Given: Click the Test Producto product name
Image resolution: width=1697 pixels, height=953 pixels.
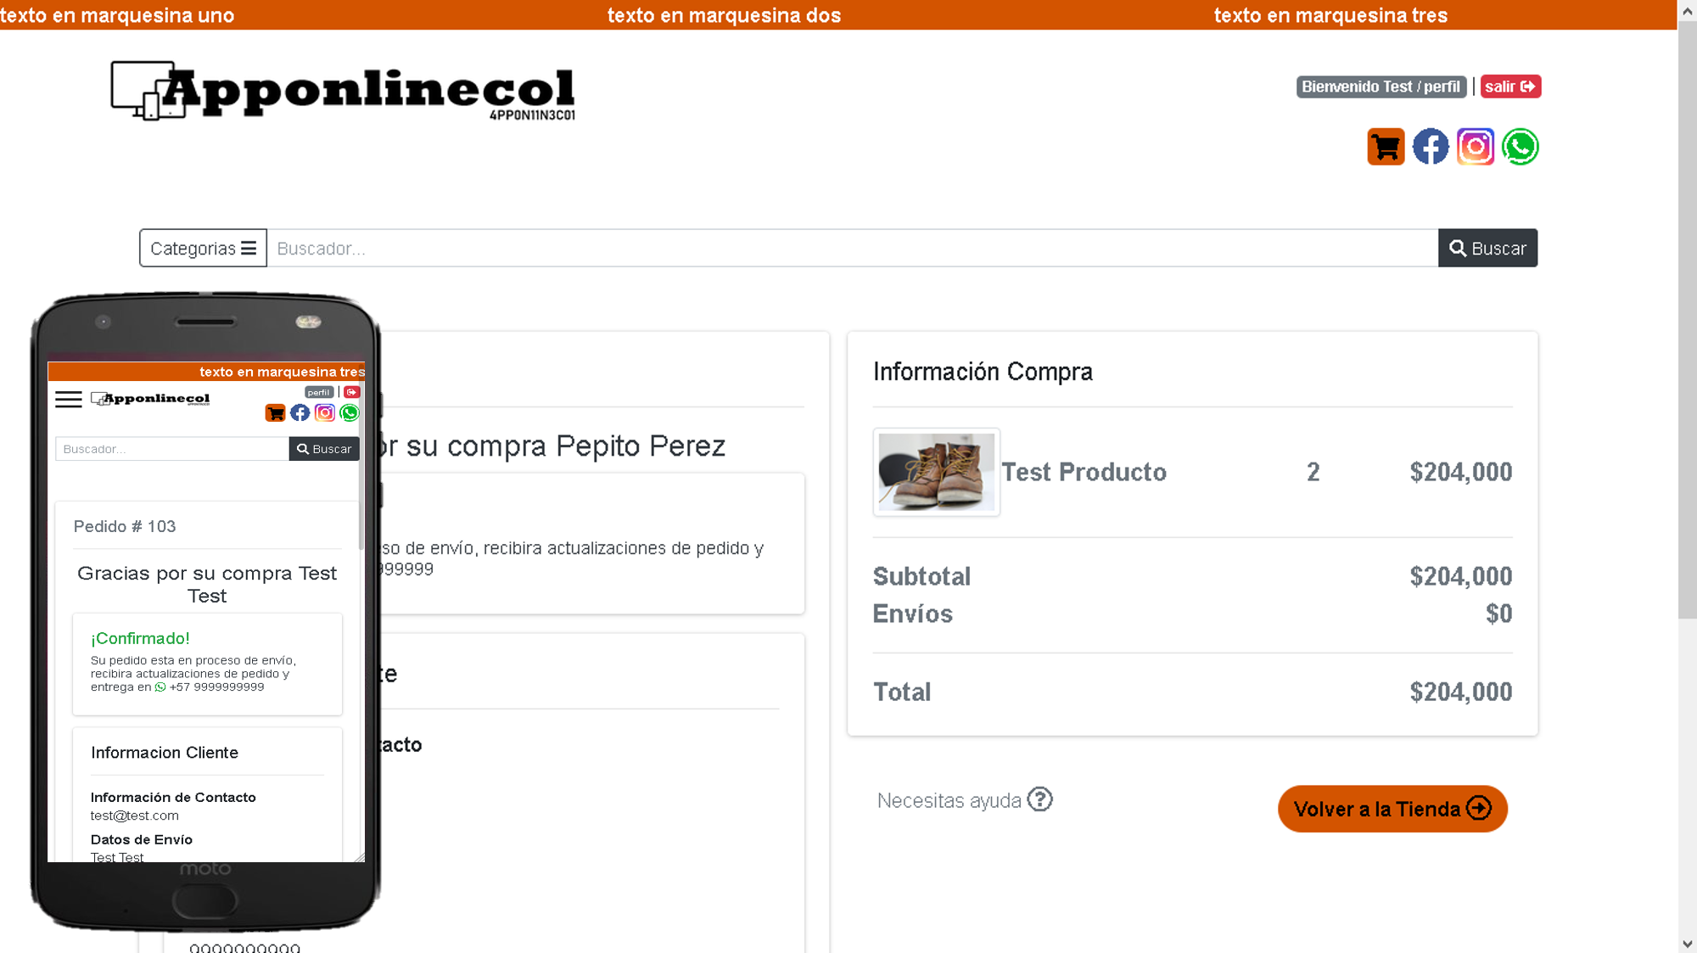Looking at the screenshot, I should pyautogui.click(x=1084, y=472).
